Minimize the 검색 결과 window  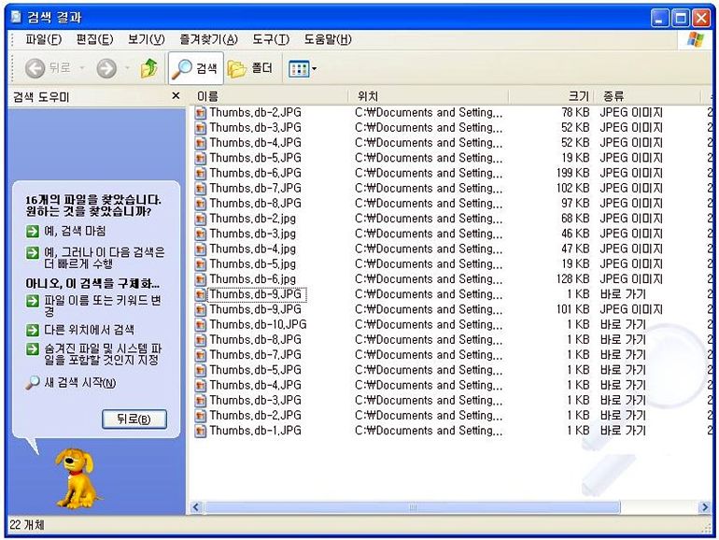(660, 19)
